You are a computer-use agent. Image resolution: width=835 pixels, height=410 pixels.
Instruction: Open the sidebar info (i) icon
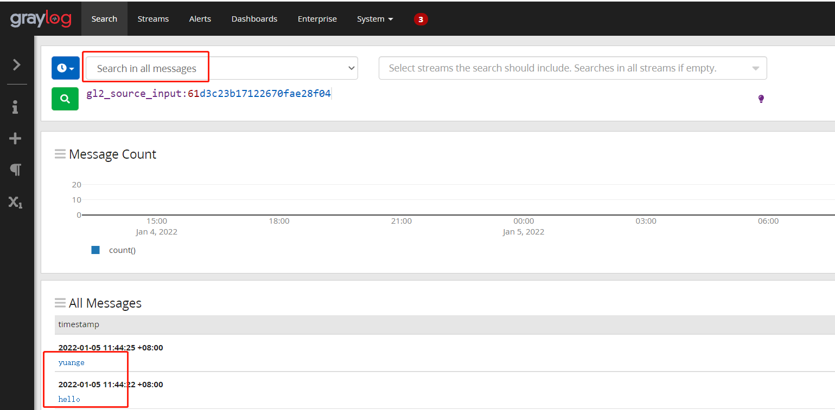[x=15, y=107]
